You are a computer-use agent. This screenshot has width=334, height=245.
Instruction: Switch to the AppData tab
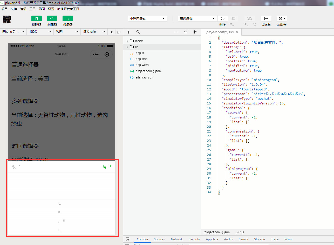[x=212, y=239]
